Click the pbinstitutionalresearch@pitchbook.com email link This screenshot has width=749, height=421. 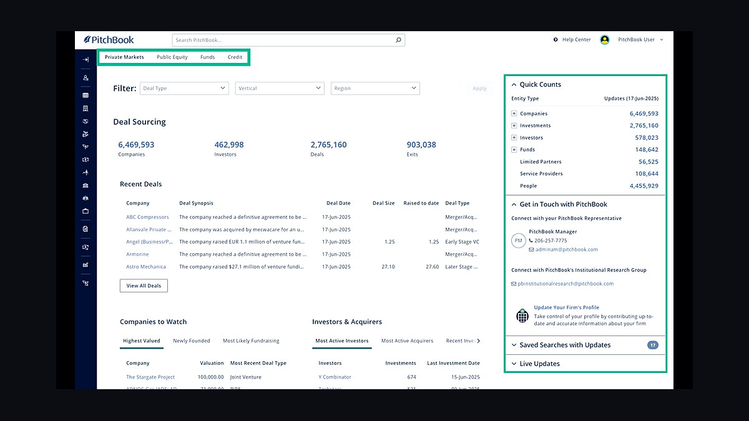pos(565,284)
